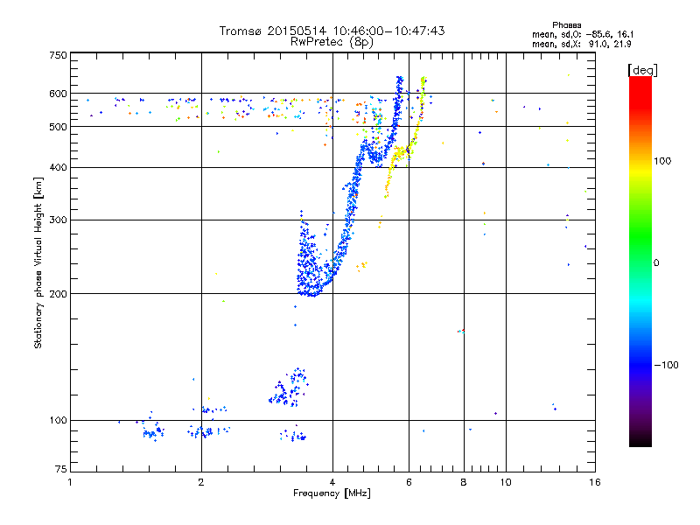This screenshot has height=525, width=700.
Task: Click the y-axis tick label '400'
Action: point(59,167)
